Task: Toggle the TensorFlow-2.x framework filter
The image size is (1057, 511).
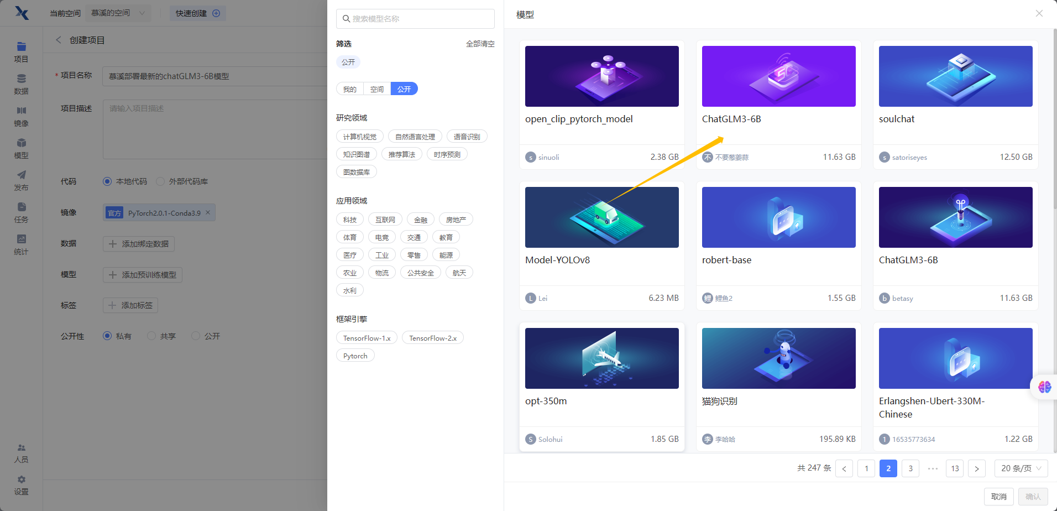Action: click(x=433, y=338)
